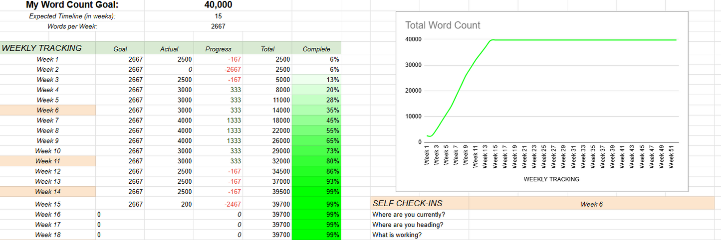
Task: Select the Week 2 Actual cell showing 0
Action: [x=169, y=69]
